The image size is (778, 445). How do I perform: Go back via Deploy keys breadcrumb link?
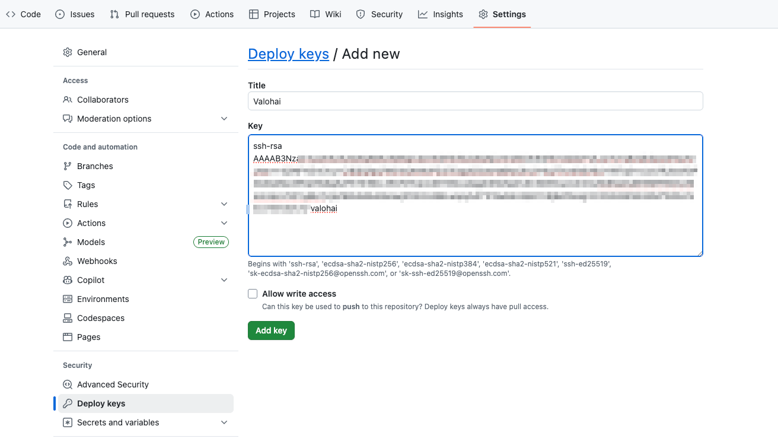click(x=288, y=54)
